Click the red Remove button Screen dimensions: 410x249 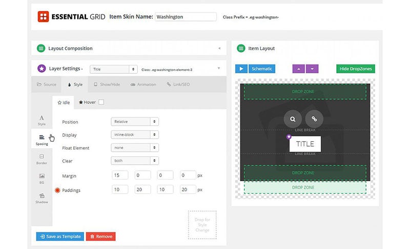point(100,237)
